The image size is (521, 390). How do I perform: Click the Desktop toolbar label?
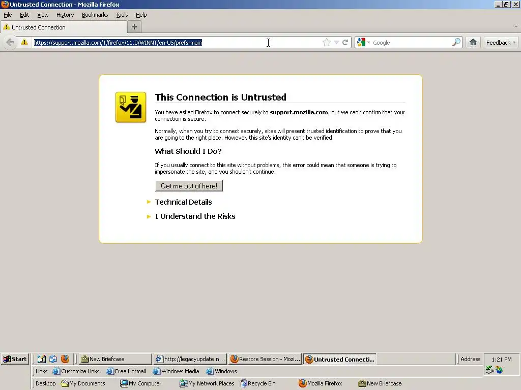[45, 383]
